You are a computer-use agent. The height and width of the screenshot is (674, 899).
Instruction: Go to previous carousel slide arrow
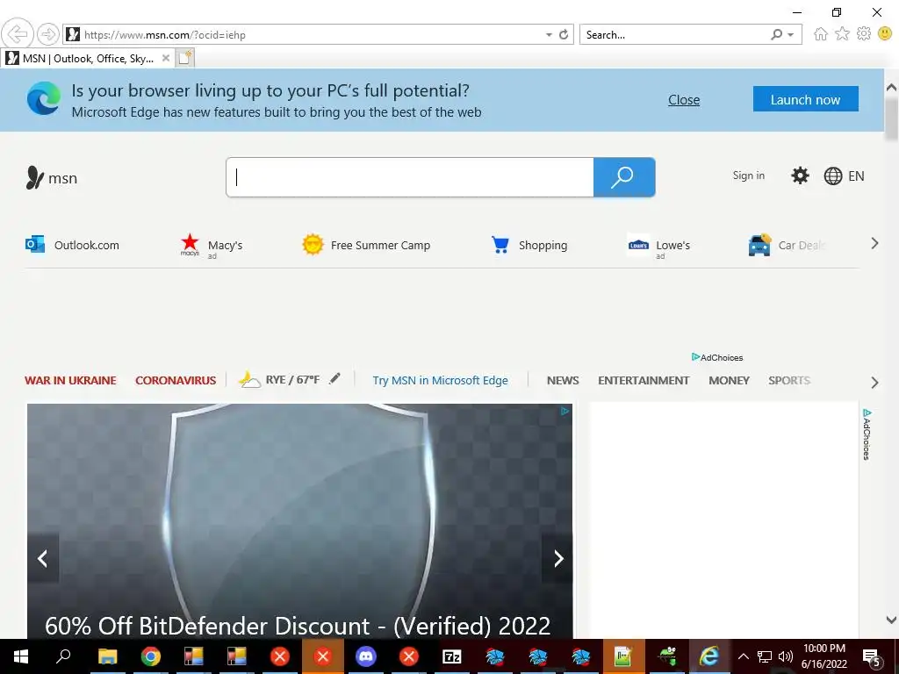point(43,558)
